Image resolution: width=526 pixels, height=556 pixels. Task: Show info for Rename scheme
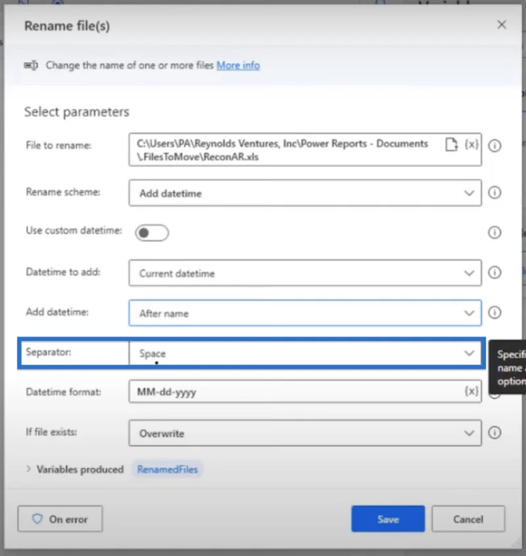point(495,193)
